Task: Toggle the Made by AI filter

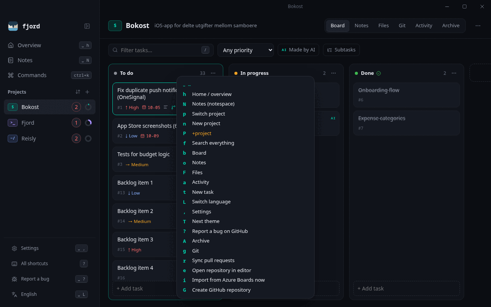Action: pos(298,50)
